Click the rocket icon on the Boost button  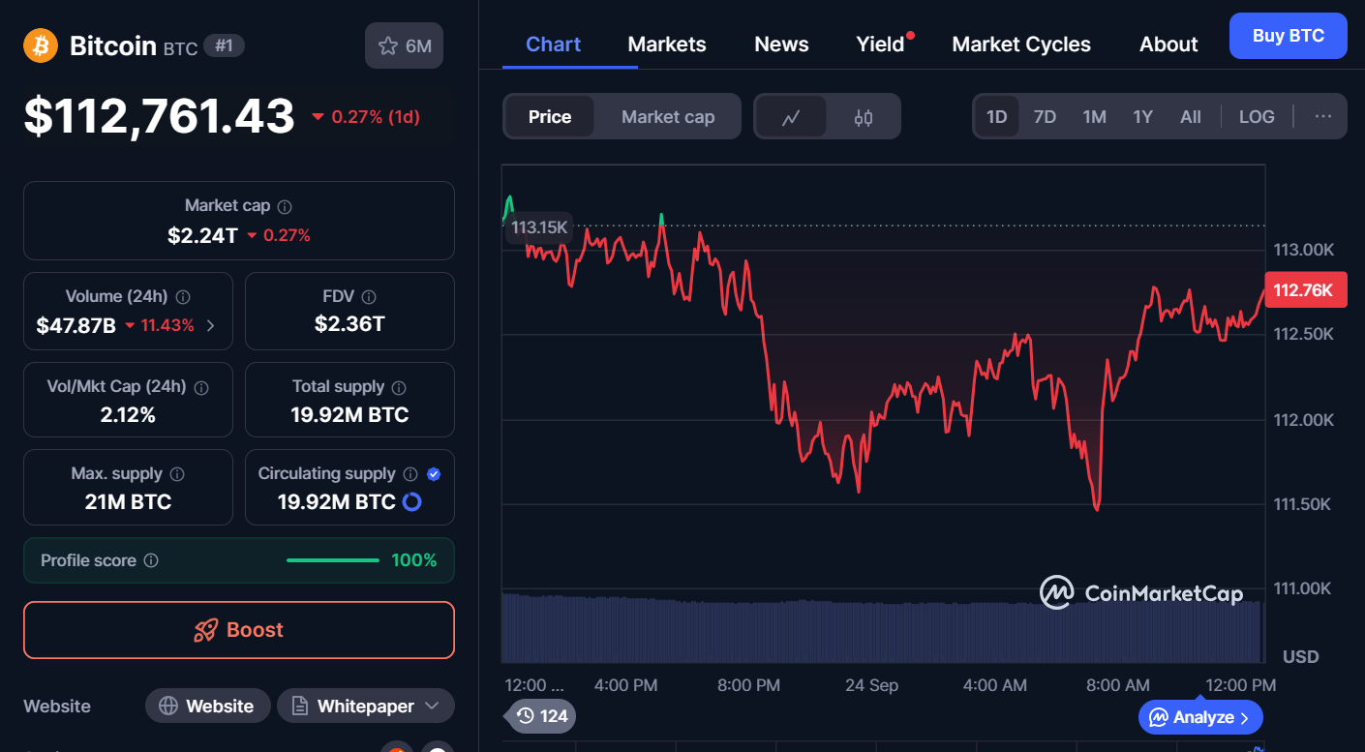pyautogui.click(x=205, y=630)
